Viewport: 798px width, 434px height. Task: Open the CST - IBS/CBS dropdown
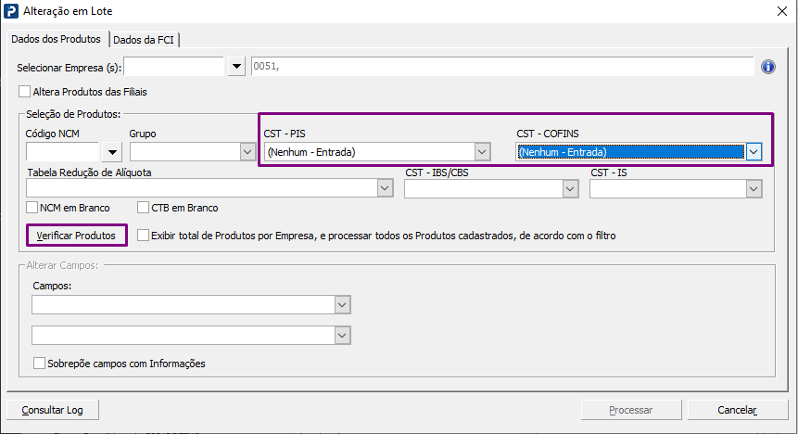click(x=570, y=188)
